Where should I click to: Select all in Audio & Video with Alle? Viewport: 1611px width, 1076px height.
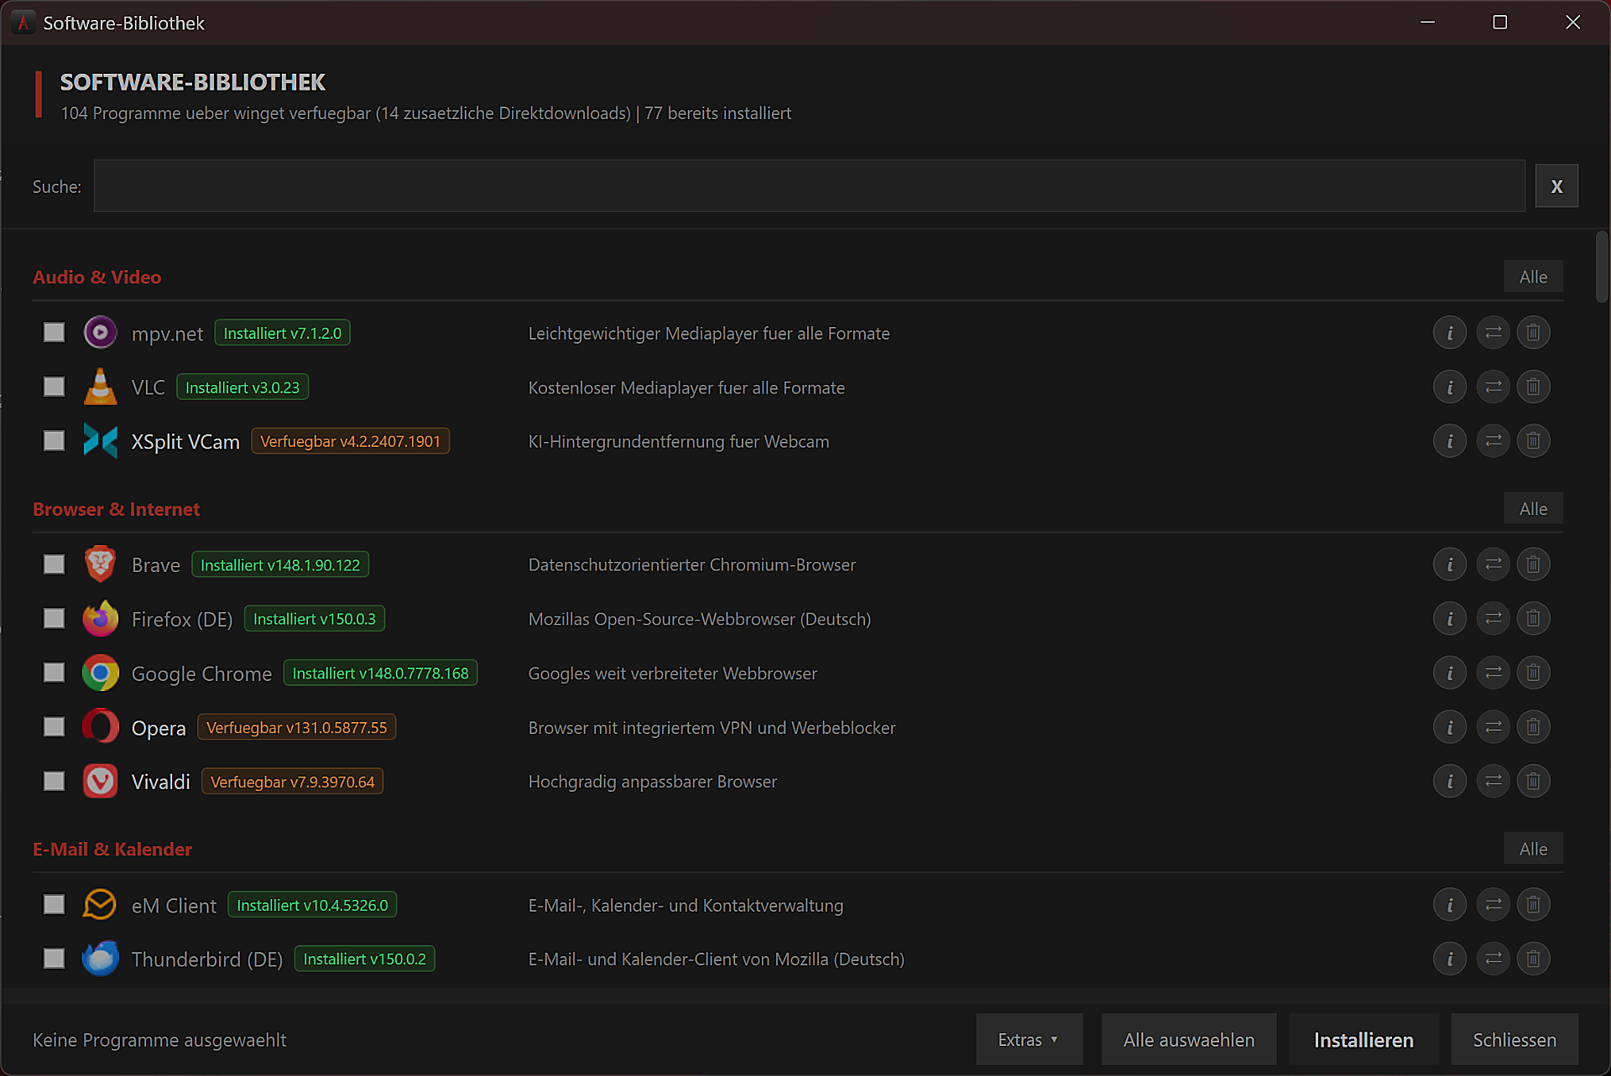1533,277
